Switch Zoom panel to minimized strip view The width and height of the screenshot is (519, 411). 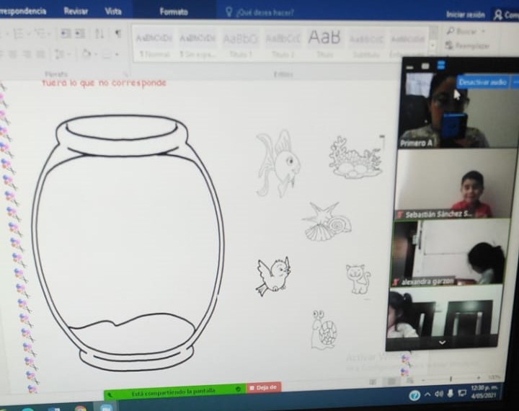click(409, 67)
